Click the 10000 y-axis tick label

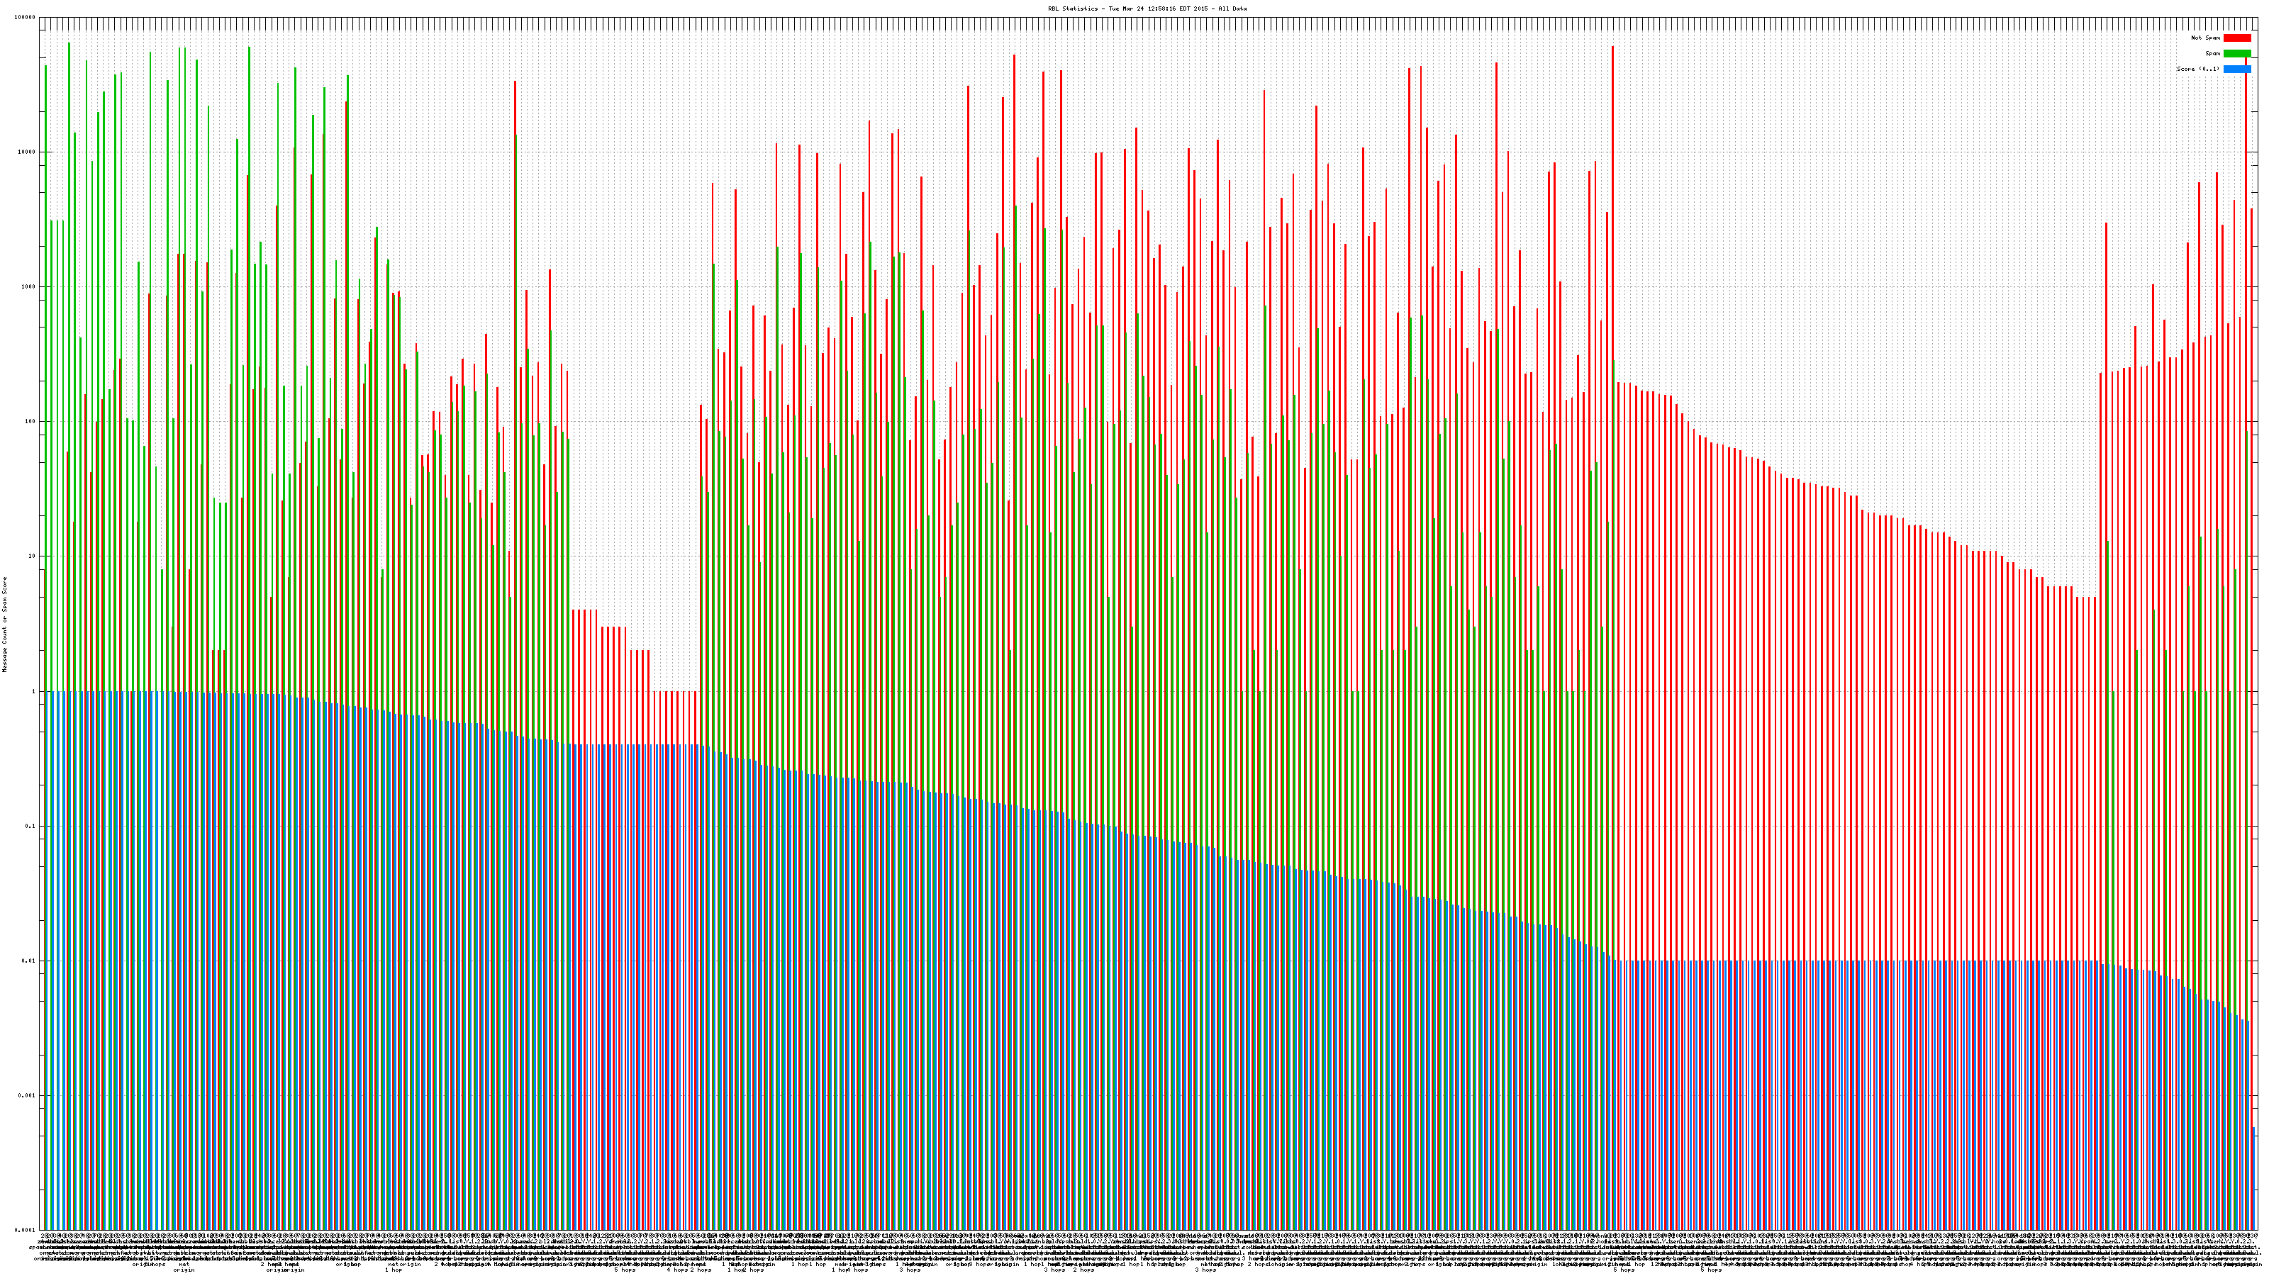[x=28, y=152]
